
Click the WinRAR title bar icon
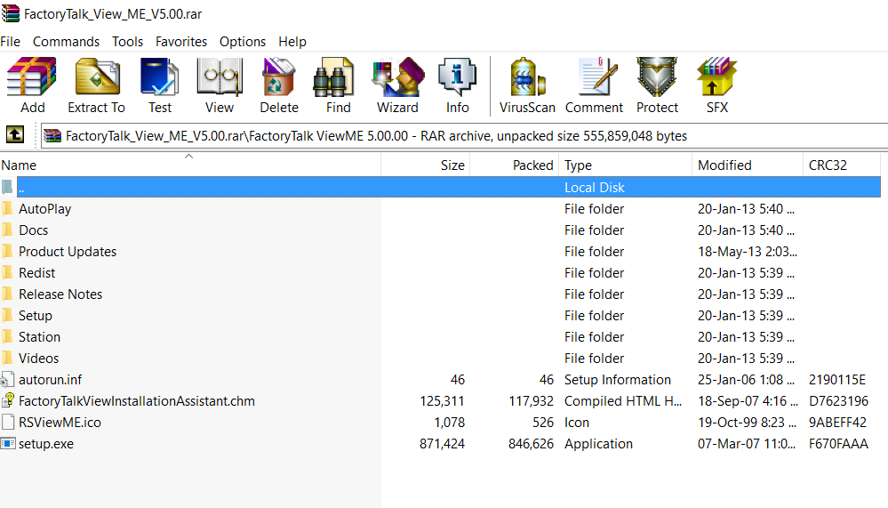click(10, 12)
